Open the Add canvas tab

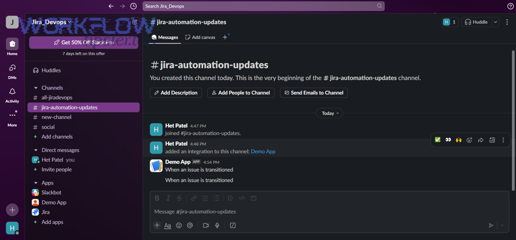[200, 37]
